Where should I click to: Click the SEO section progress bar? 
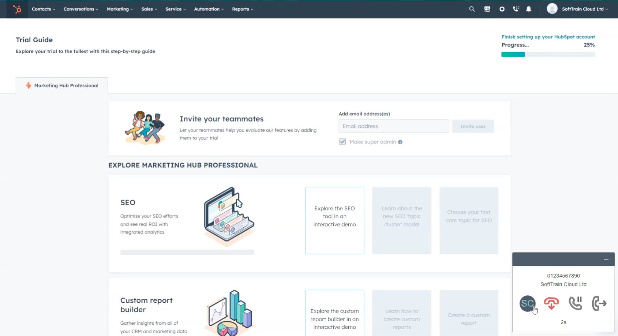click(187, 252)
